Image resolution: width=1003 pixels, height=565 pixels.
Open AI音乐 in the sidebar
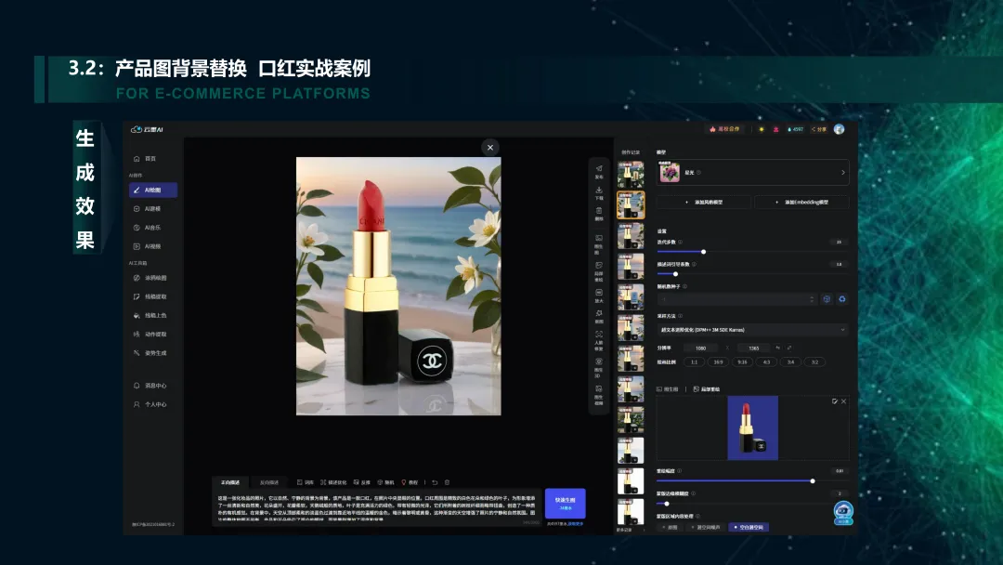tap(147, 228)
